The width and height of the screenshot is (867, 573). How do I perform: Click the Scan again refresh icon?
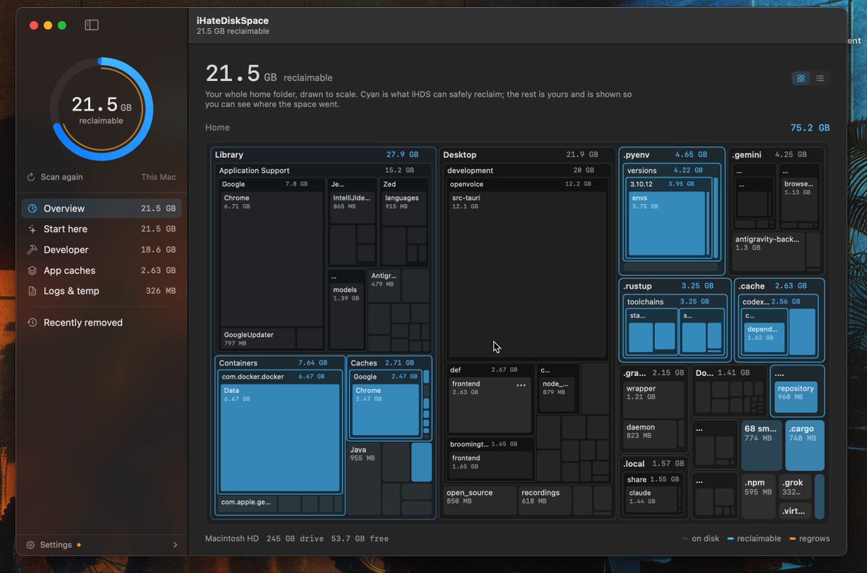[x=31, y=177]
